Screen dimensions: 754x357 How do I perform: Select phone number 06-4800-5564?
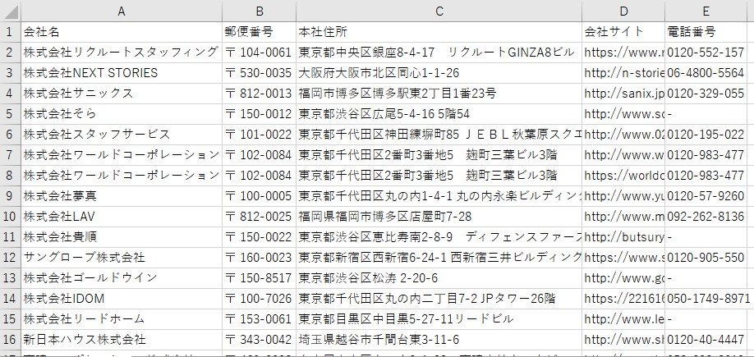click(x=706, y=73)
